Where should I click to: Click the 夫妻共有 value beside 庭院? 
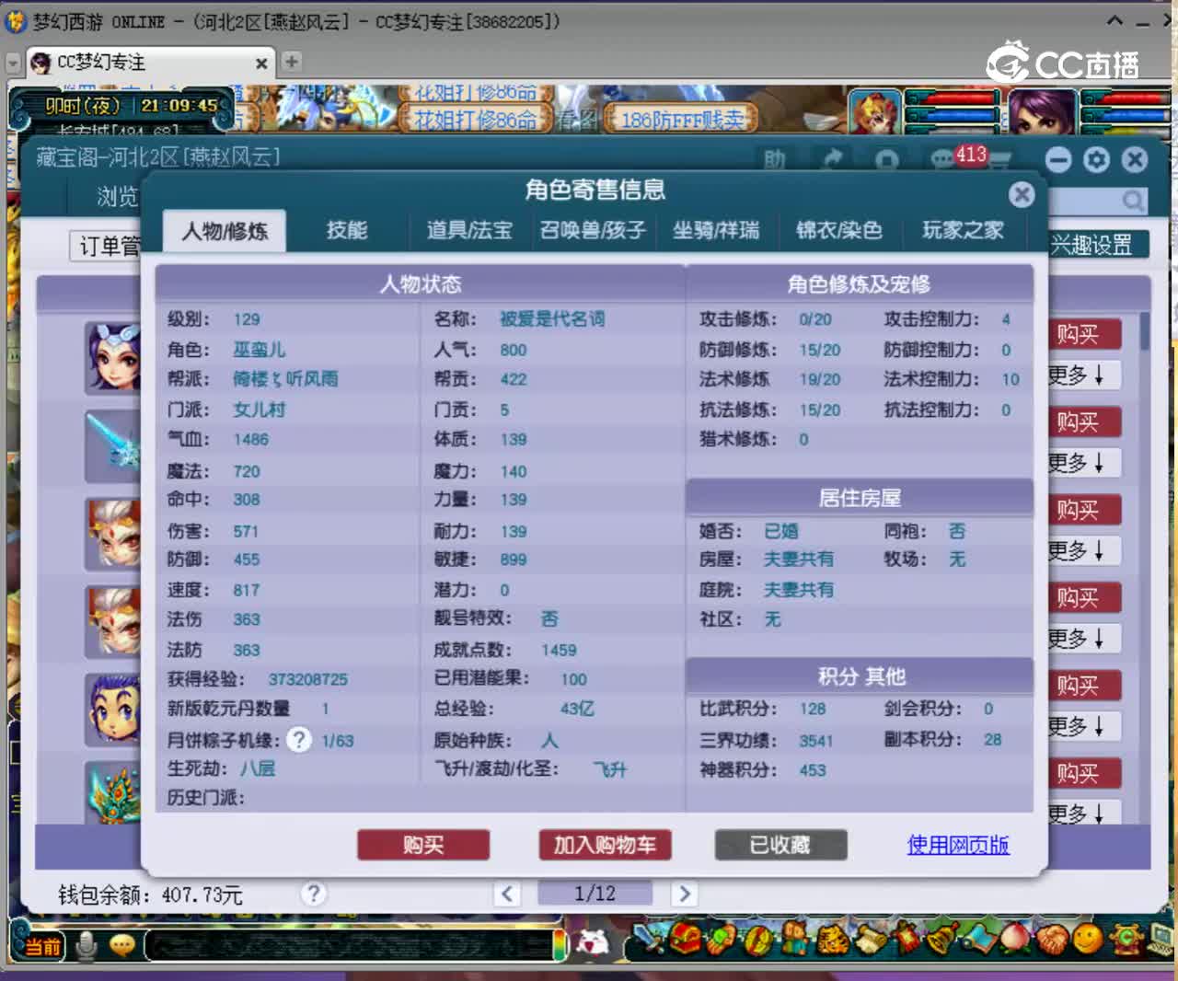point(799,590)
